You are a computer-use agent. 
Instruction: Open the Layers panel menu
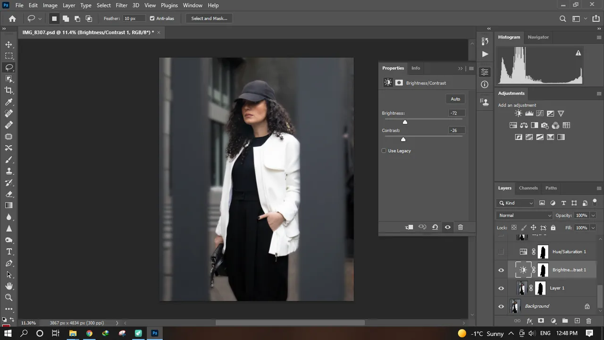pyautogui.click(x=599, y=188)
